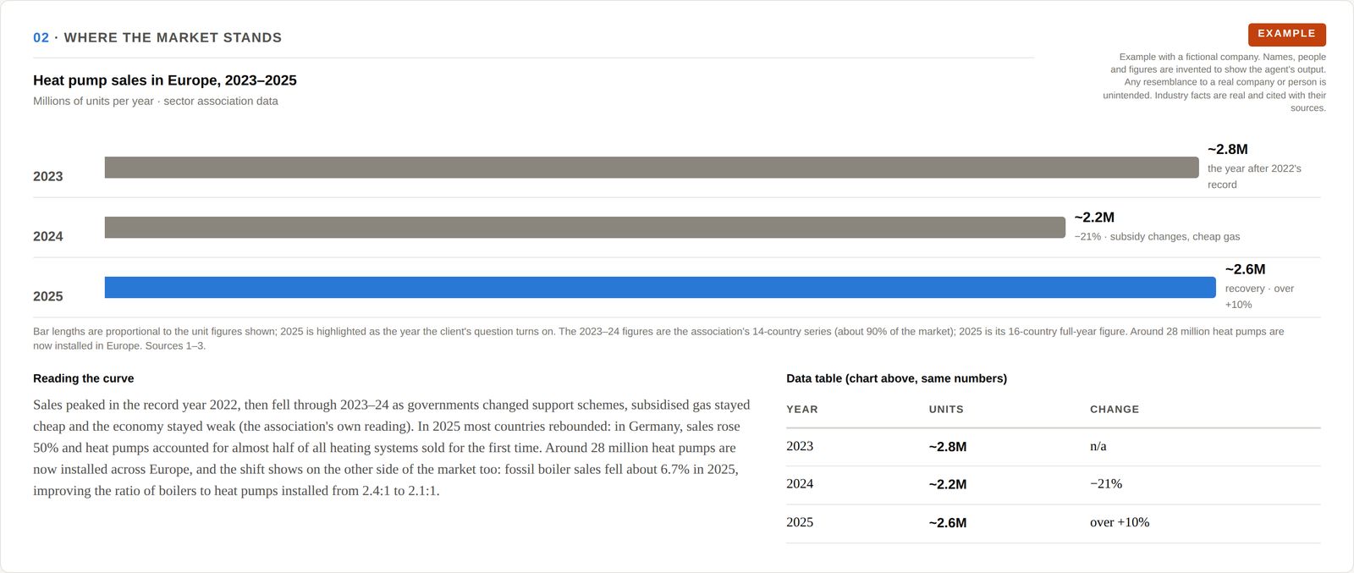Screen dimensions: 1354x573
Task: Click the UNITS column header
Action: pos(946,410)
